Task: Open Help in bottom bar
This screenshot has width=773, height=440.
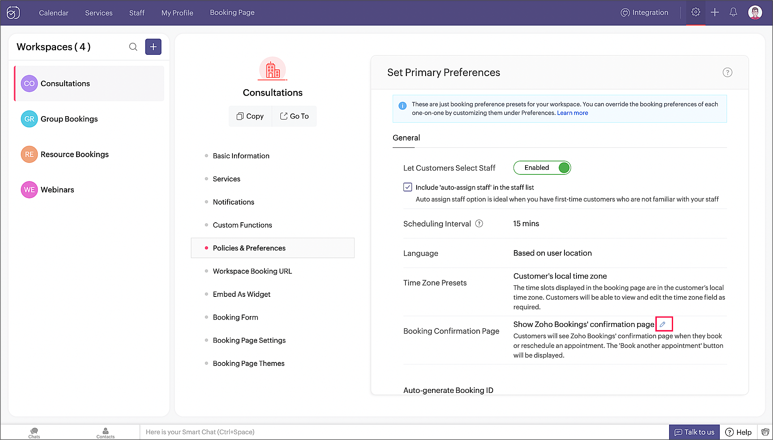Action: tap(738, 432)
